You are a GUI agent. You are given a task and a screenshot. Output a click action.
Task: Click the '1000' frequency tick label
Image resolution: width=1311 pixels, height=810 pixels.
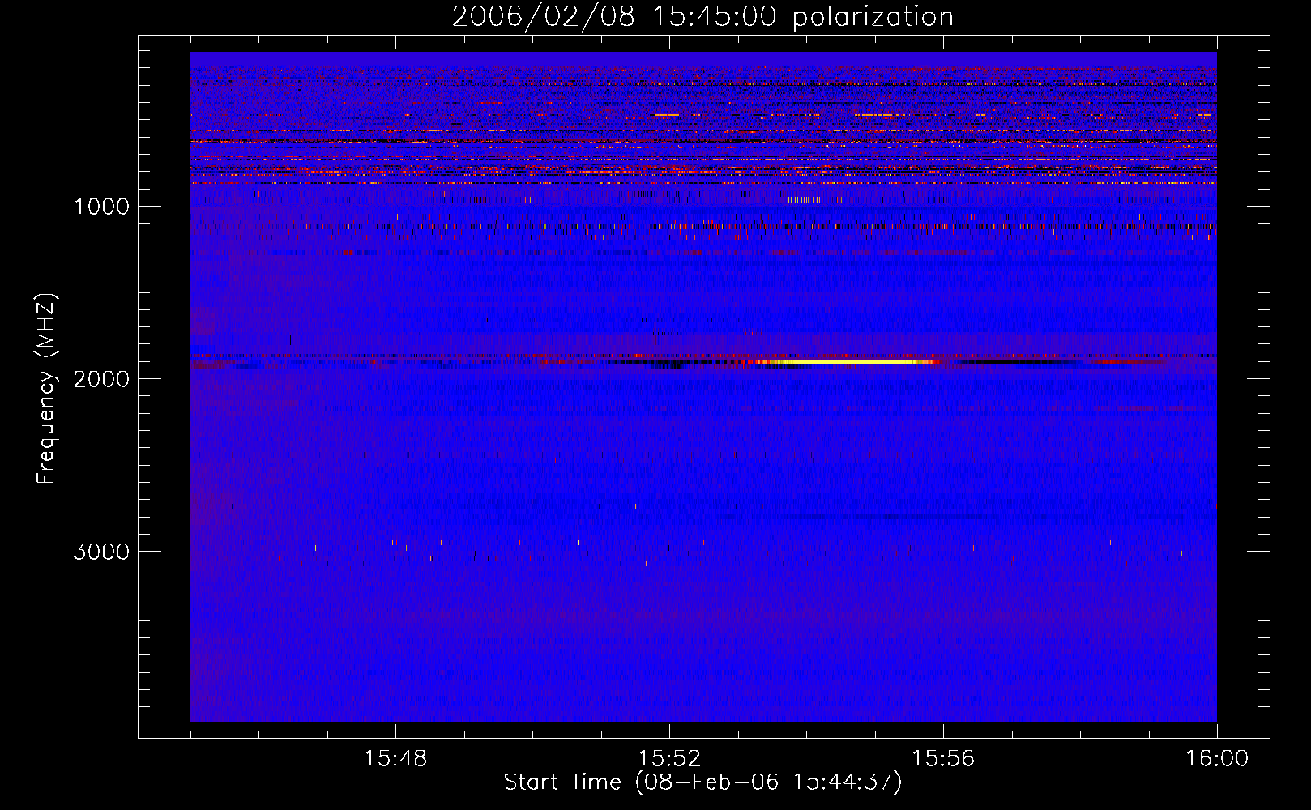102,207
